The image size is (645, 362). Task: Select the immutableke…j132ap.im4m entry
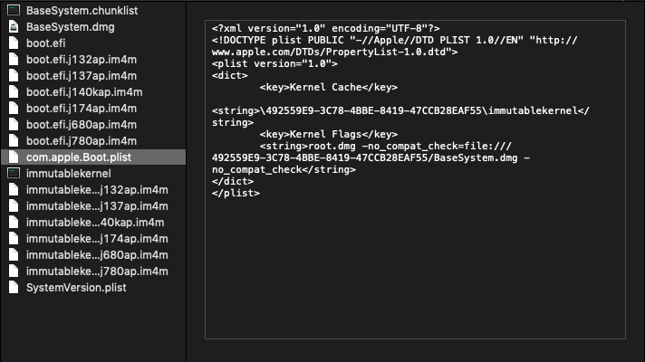pos(93,189)
